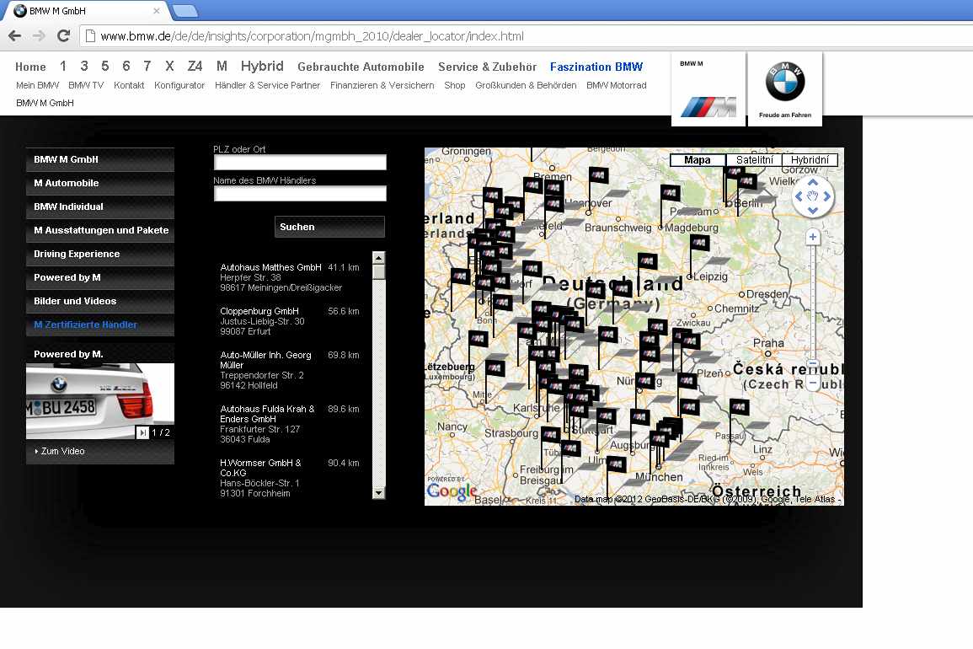Screen dimensions: 973x649
Task: Switch map to Hybridní view
Action: coord(810,160)
